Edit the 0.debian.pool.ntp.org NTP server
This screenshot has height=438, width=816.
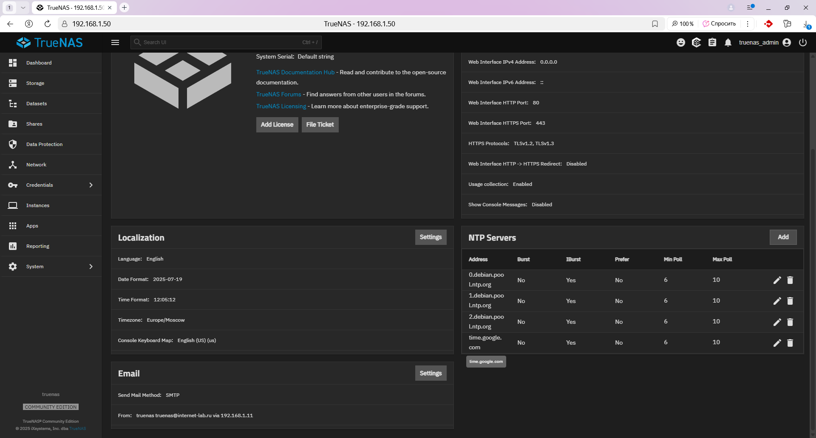coord(777,280)
